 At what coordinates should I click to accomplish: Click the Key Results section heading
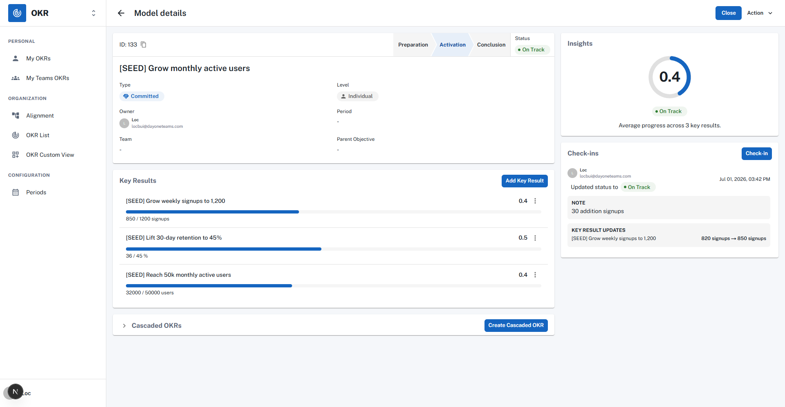(138, 181)
